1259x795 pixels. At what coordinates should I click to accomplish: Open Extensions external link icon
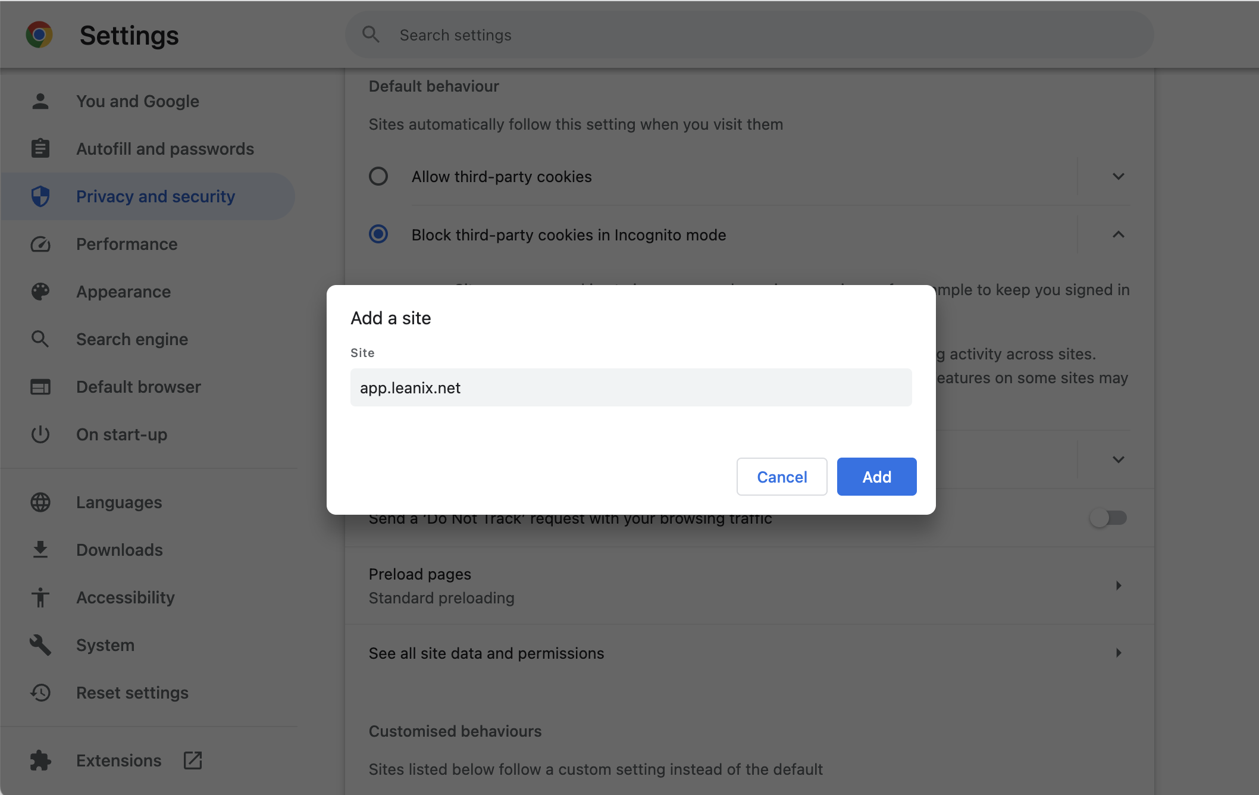click(193, 760)
